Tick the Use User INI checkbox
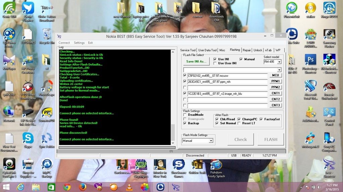 point(215,63)
